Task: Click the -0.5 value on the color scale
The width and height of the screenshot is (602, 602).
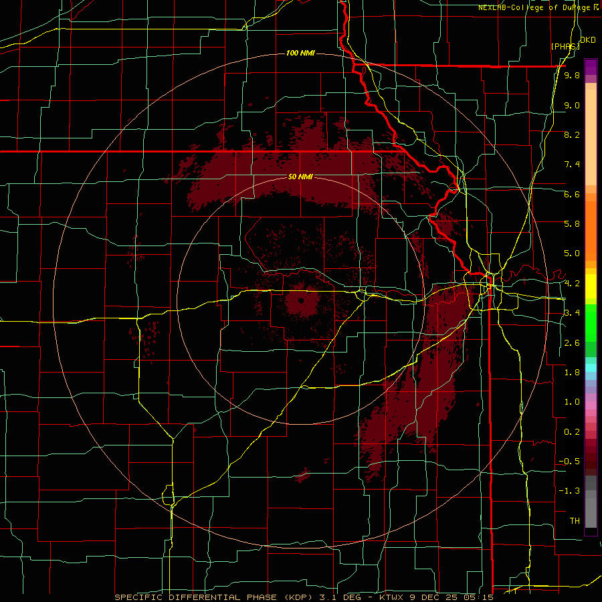Action: pyautogui.click(x=569, y=461)
